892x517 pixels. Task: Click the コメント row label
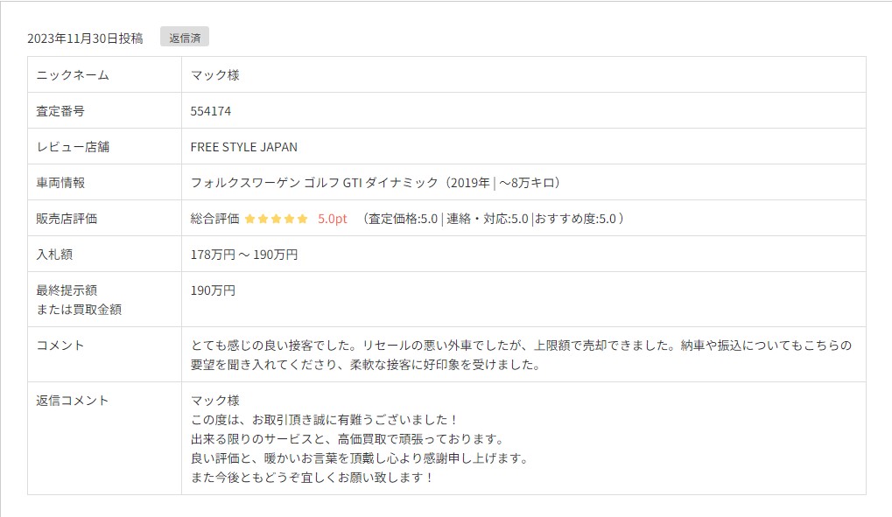click(x=60, y=346)
